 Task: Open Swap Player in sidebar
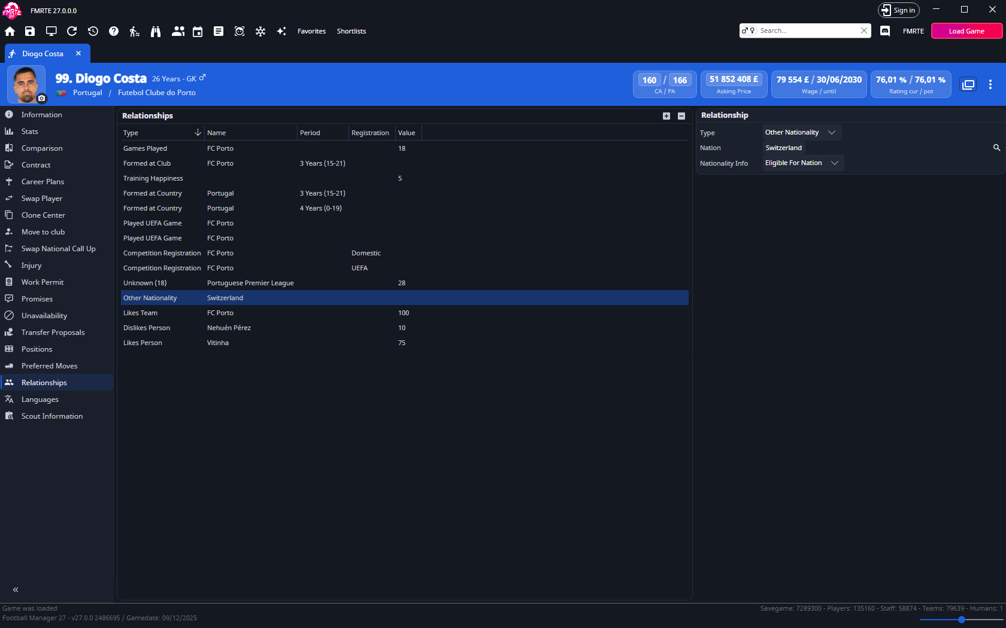click(x=56, y=199)
